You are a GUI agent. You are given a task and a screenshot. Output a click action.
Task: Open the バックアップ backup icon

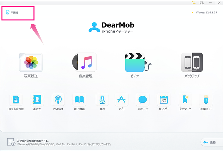192,62
